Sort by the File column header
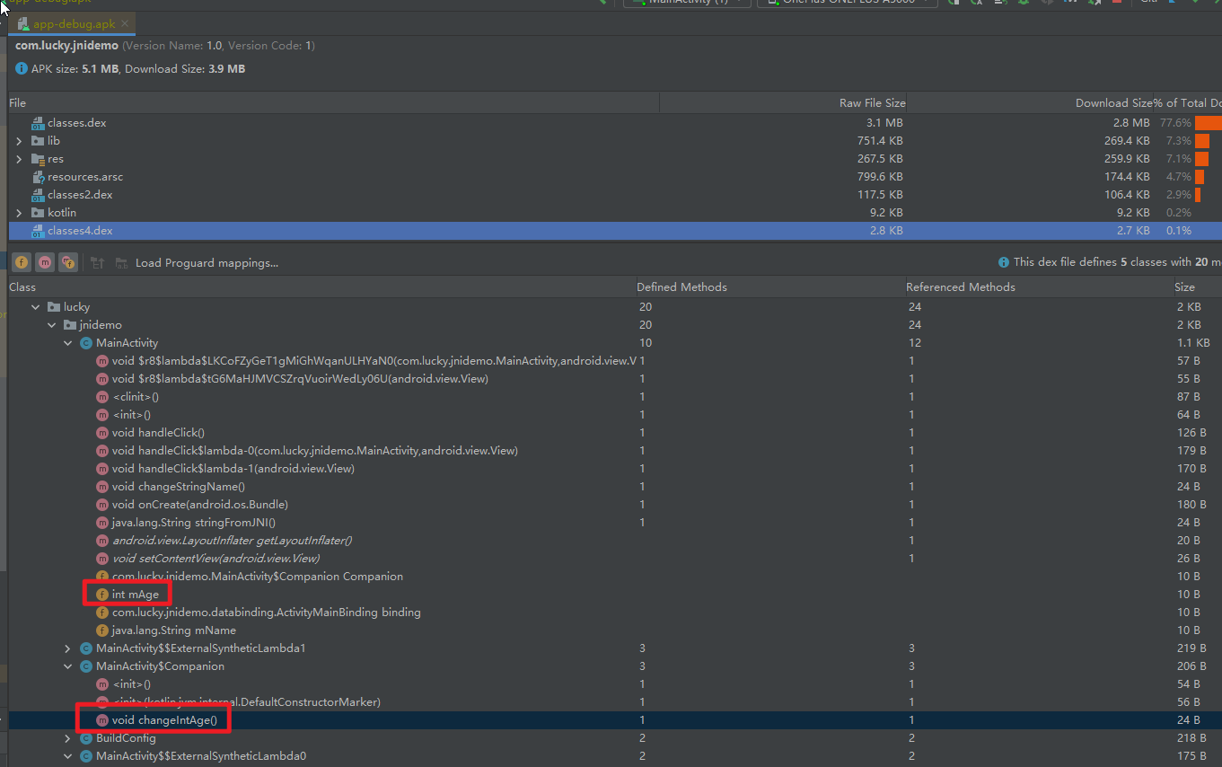The height and width of the screenshot is (767, 1222). coord(333,103)
